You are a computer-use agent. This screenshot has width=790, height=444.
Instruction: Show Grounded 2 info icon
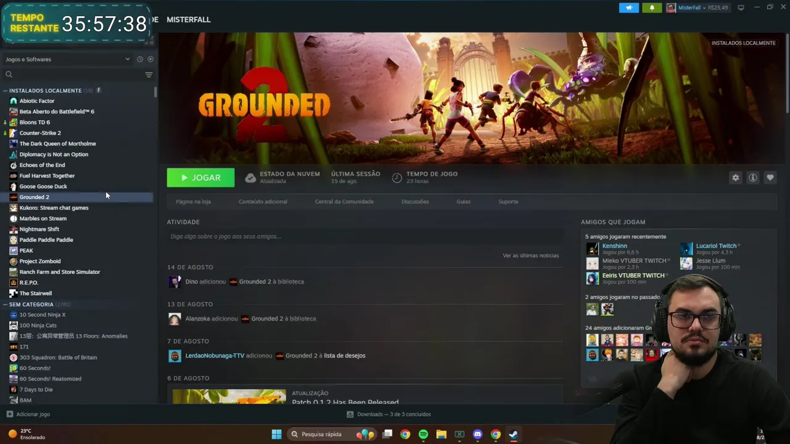[753, 178]
